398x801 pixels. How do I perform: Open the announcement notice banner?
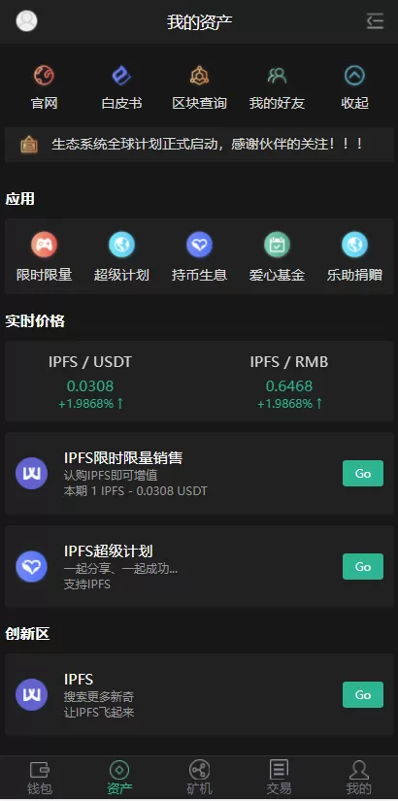click(x=199, y=145)
